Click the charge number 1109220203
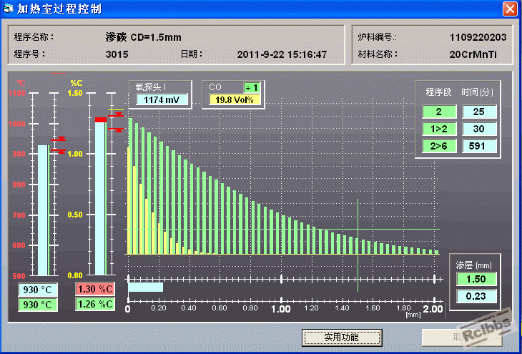The width and height of the screenshot is (522, 354). [x=478, y=37]
